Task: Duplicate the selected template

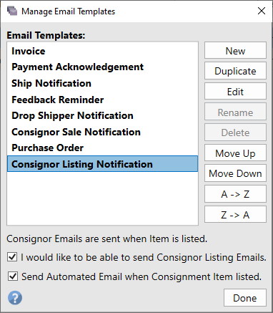Action: [x=235, y=71]
